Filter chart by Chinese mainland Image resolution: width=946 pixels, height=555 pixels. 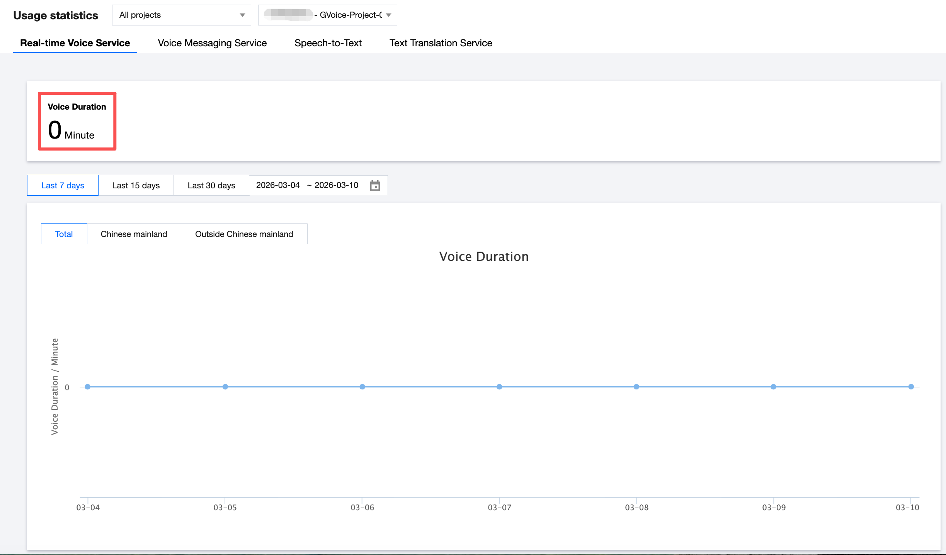134,234
